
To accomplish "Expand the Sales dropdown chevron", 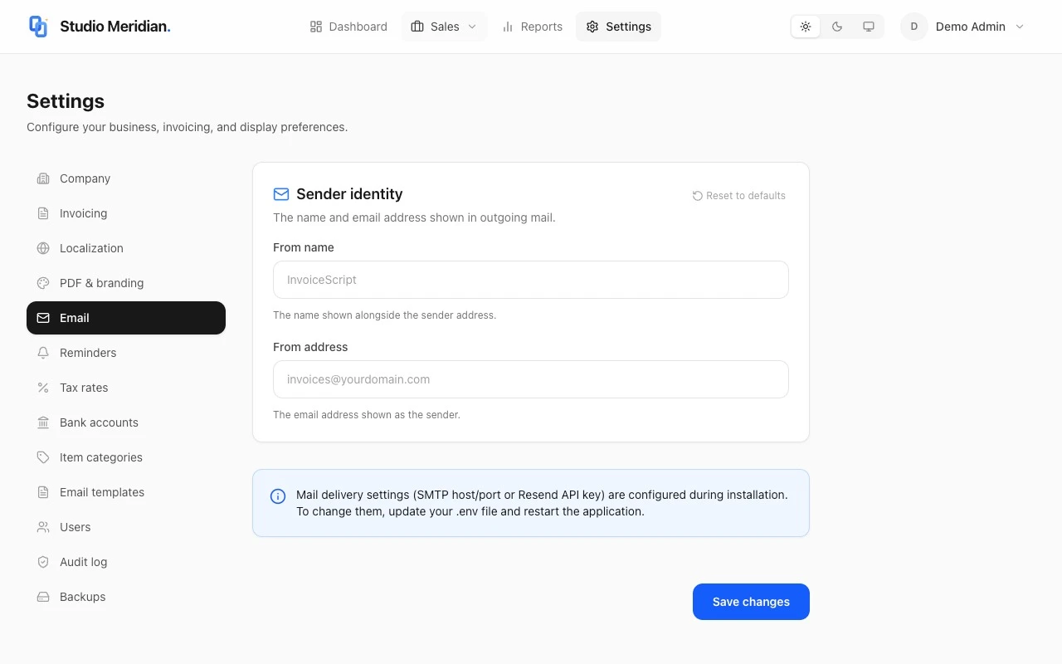I will 472,27.
